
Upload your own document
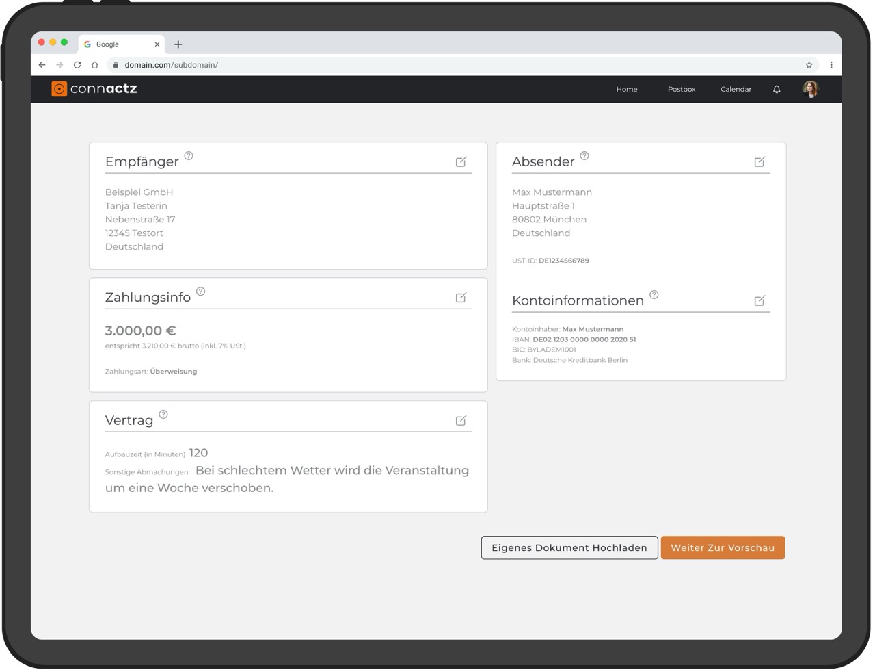569,547
